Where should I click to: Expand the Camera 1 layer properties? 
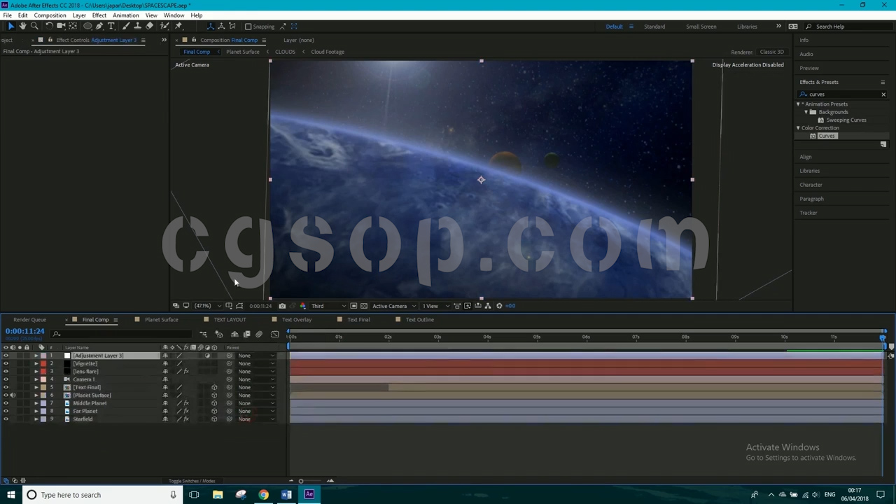pyautogui.click(x=36, y=379)
